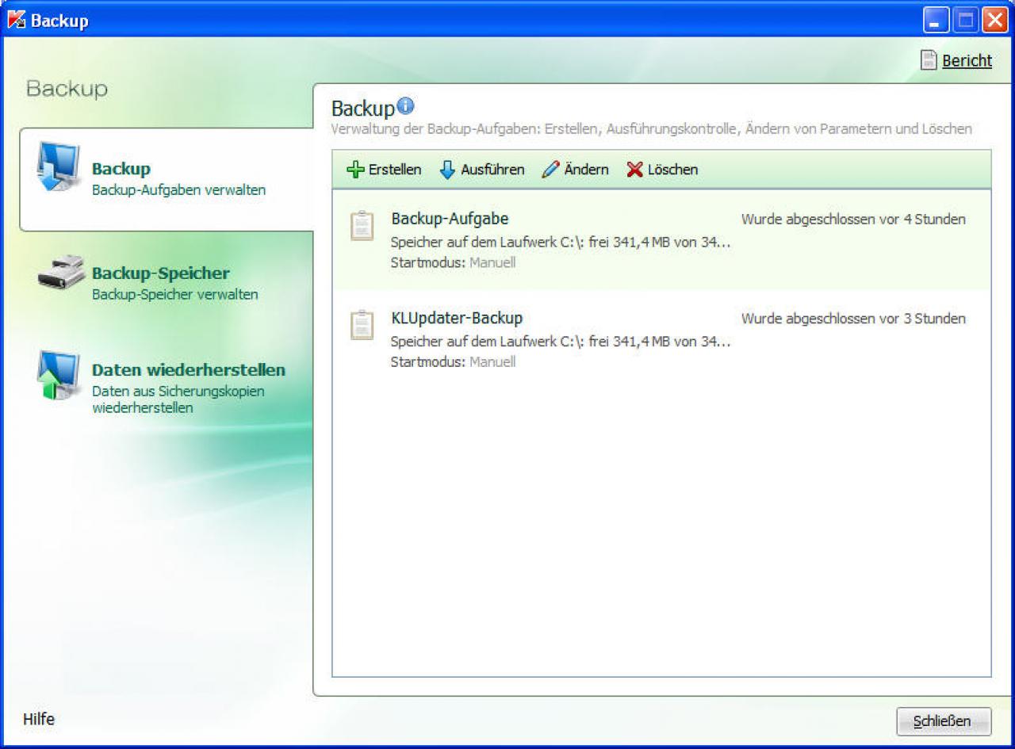Click Startmodus: Manuell under Backup-Aufgabe
Screen dimensions: 1015x749
453,262
